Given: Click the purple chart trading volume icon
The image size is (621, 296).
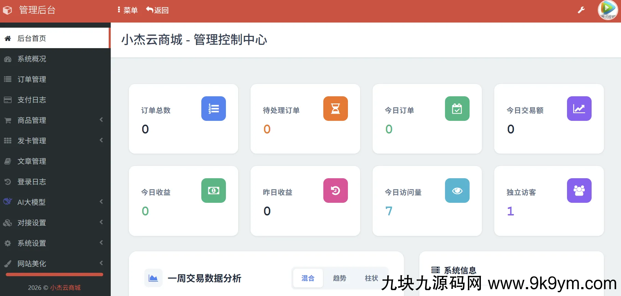Looking at the screenshot, I should click(x=579, y=109).
